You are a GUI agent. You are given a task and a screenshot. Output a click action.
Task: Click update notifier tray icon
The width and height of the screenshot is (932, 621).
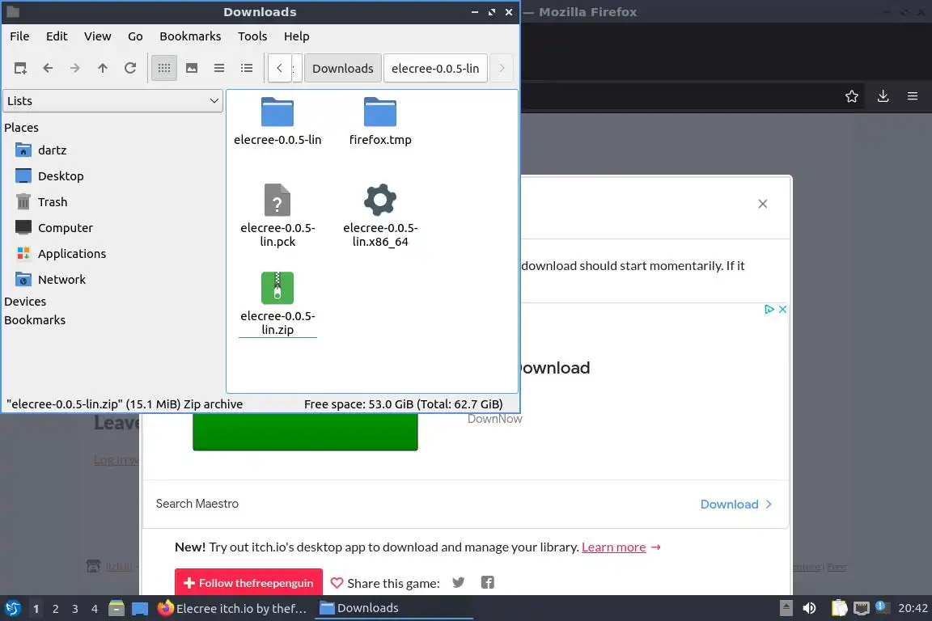[x=883, y=607]
